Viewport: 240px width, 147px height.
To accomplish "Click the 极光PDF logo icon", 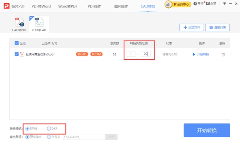I will click(x=7, y=6).
